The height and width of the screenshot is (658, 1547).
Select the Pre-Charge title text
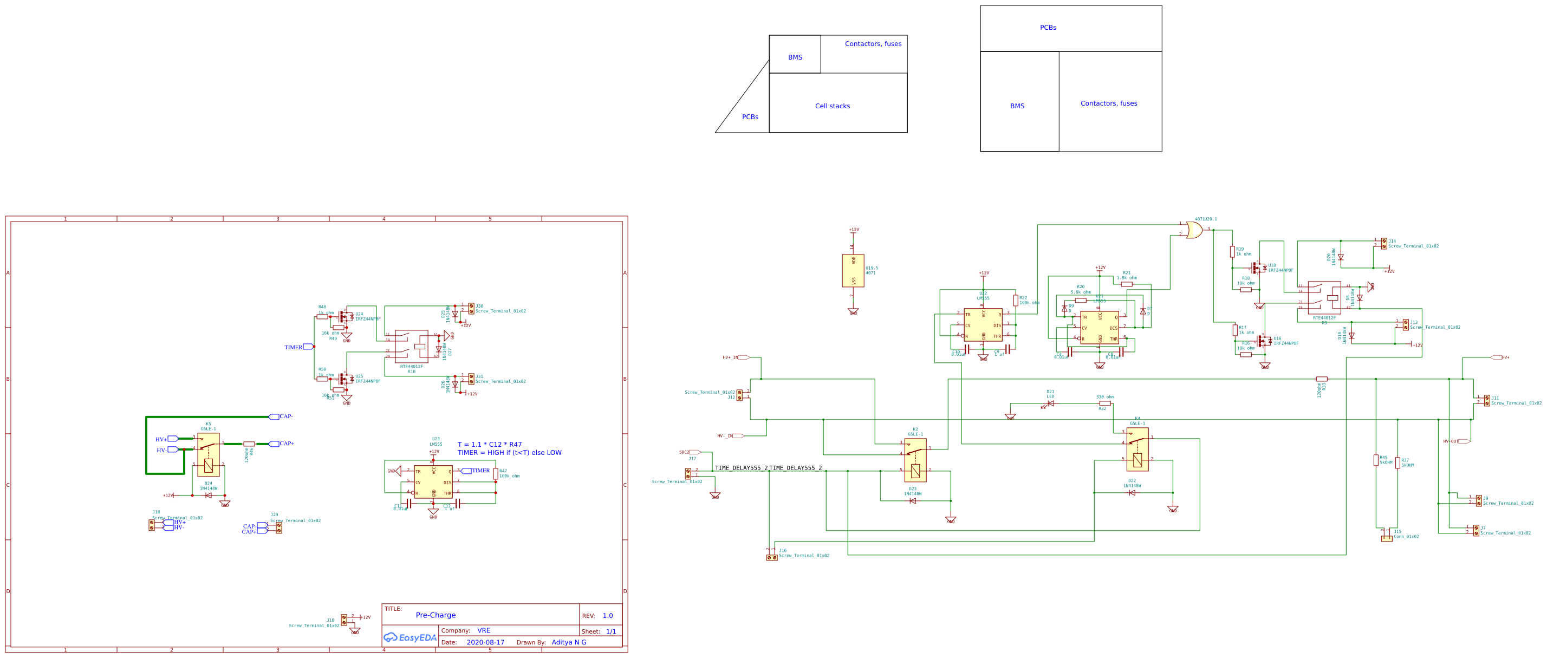coord(435,615)
